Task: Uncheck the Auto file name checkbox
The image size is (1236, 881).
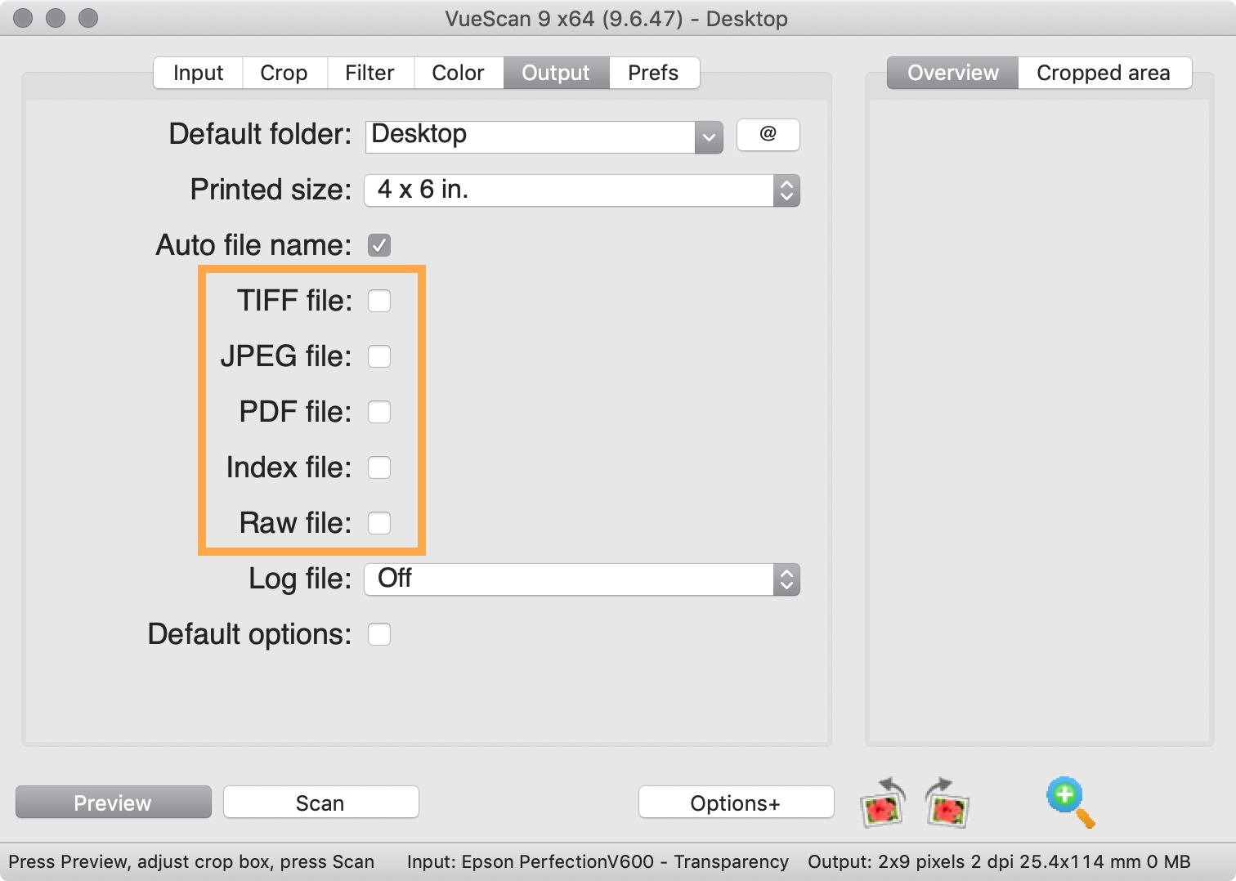Action: click(379, 245)
